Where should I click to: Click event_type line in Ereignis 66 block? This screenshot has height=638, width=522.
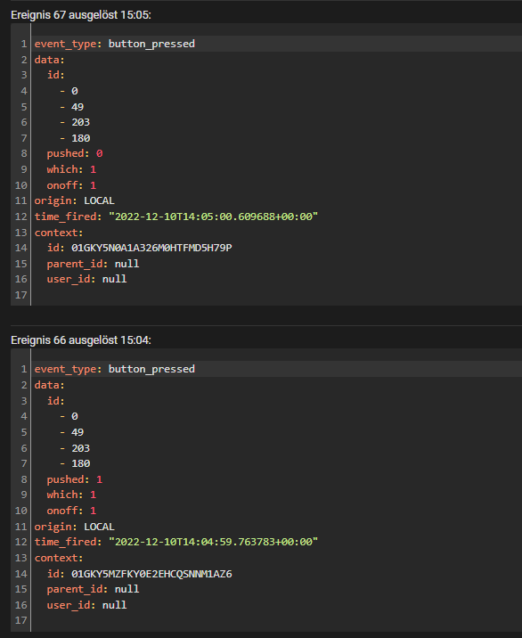(114, 369)
